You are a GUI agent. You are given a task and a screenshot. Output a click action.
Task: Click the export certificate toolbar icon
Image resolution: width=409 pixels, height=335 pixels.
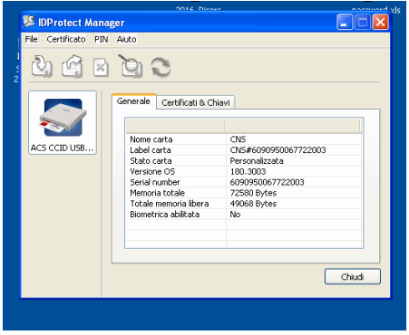(72, 66)
